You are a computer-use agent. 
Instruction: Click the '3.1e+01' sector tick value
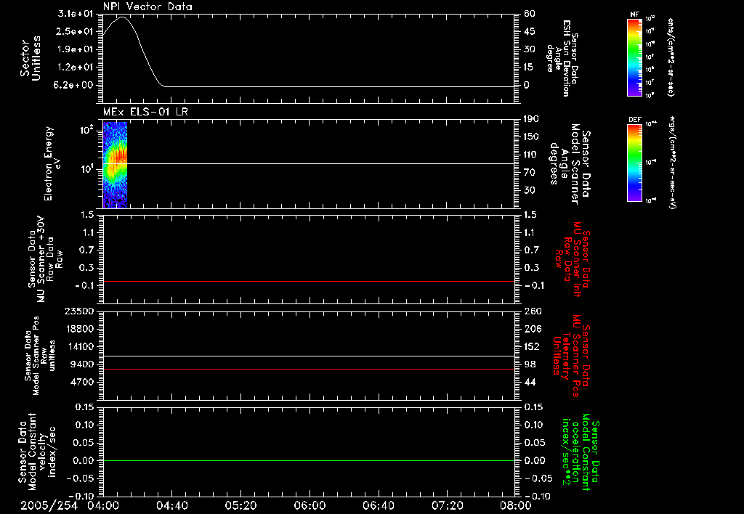click(x=76, y=14)
